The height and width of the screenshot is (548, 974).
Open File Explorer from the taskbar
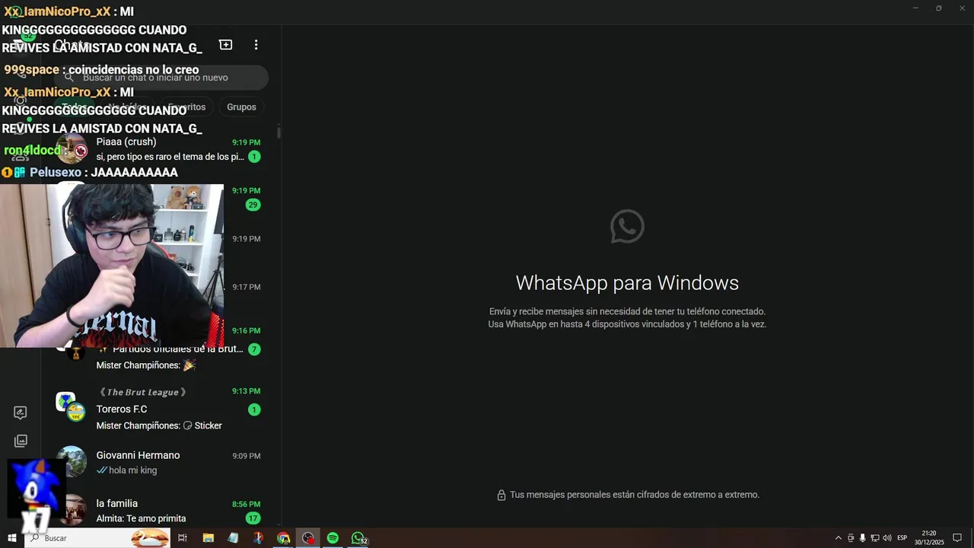[x=208, y=538]
